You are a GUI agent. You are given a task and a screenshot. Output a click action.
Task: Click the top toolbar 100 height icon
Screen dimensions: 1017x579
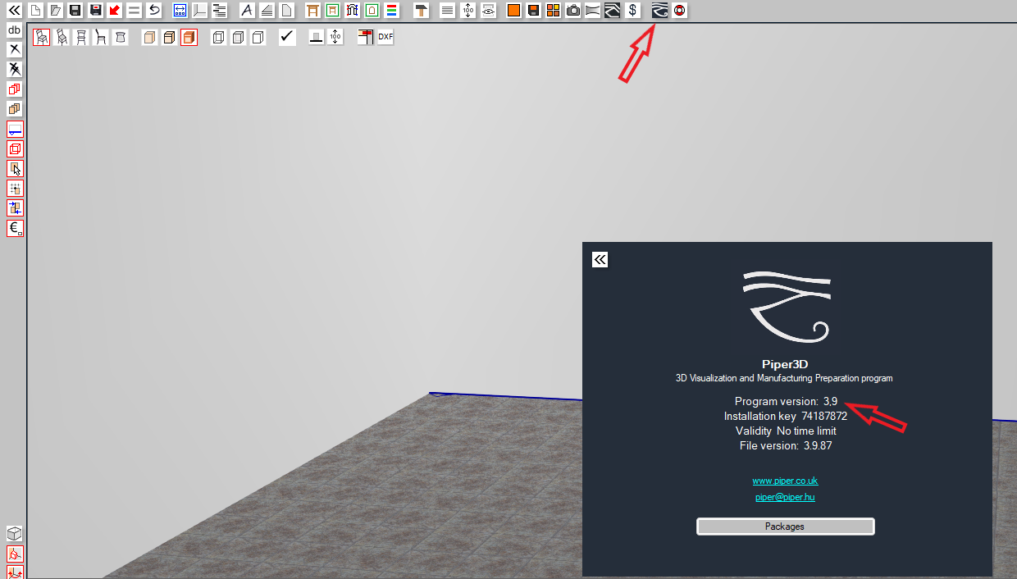[x=467, y=11]
